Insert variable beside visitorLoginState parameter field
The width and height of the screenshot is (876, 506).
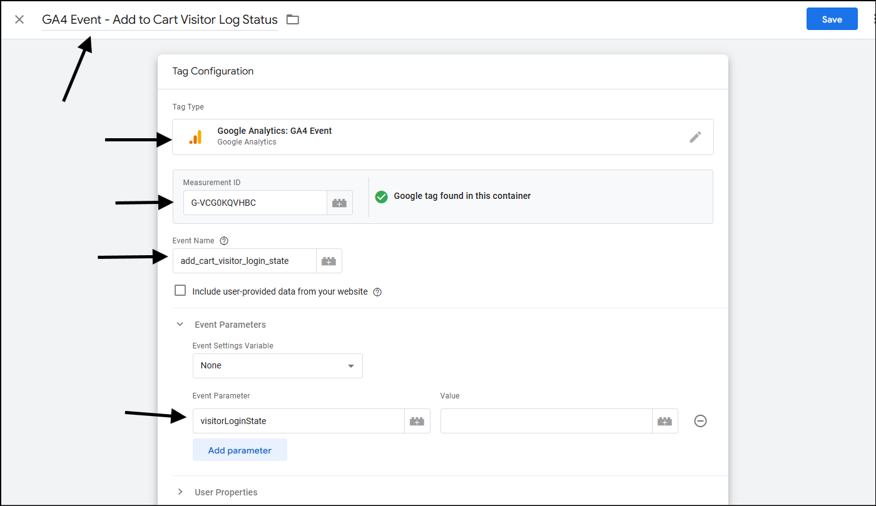[417, 421]
